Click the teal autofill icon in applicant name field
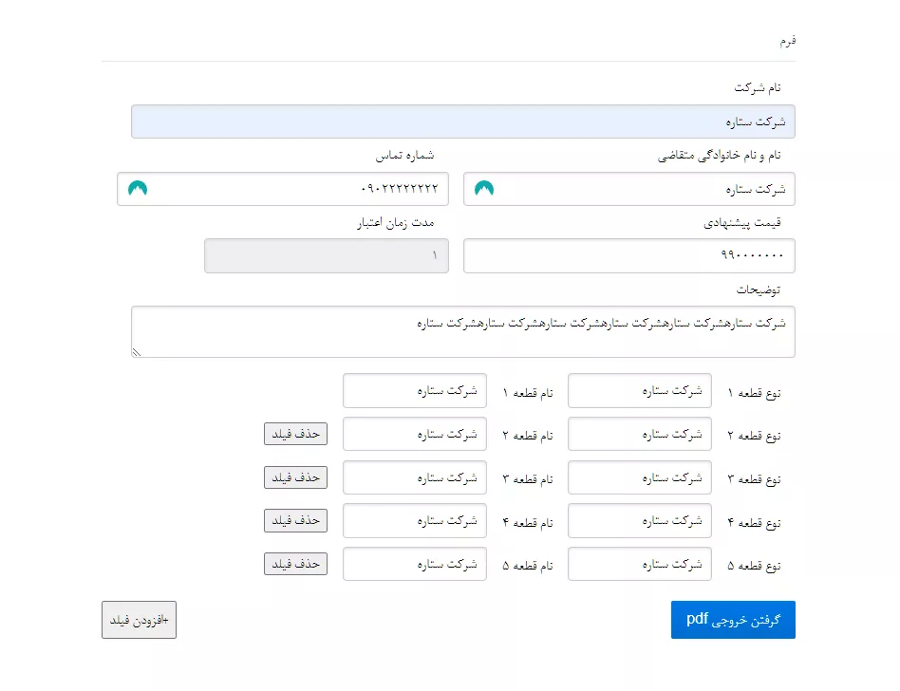Image resolution: width=900 pixels, height=691 pixels. [484, 189]
